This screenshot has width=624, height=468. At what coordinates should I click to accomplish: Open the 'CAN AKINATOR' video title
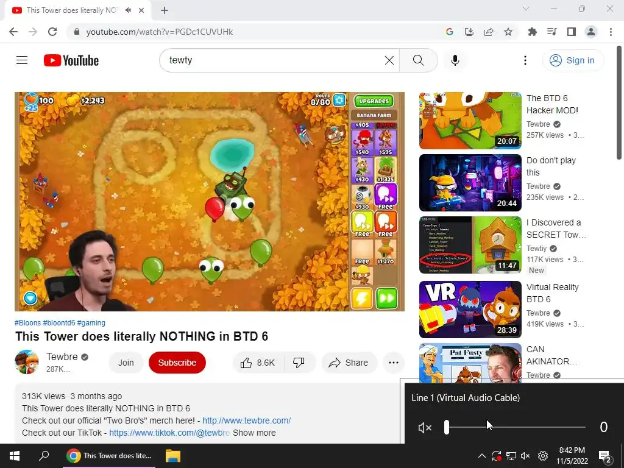[551, 355]
